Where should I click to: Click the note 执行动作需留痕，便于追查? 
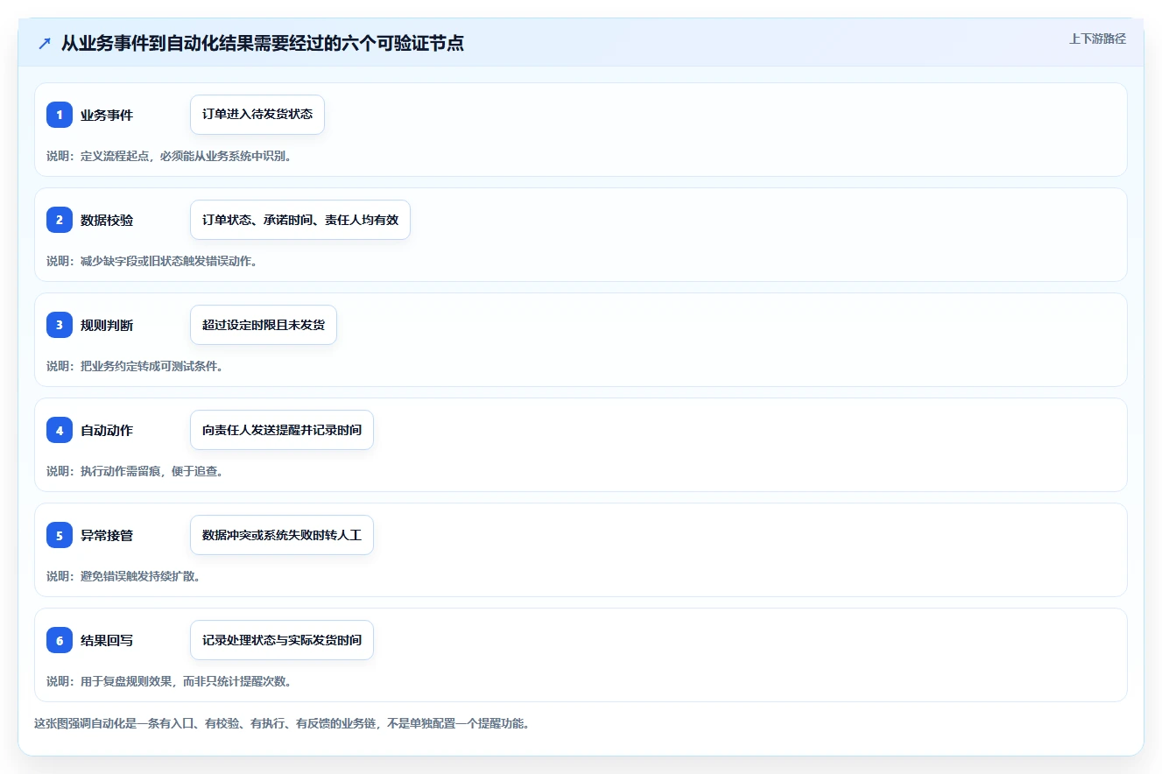click(x=135, y=471)
